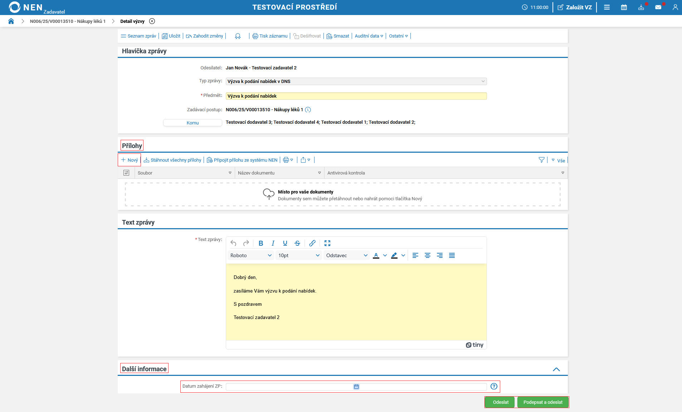Toggle fullscreen mode in text editor

click(327, 243)
